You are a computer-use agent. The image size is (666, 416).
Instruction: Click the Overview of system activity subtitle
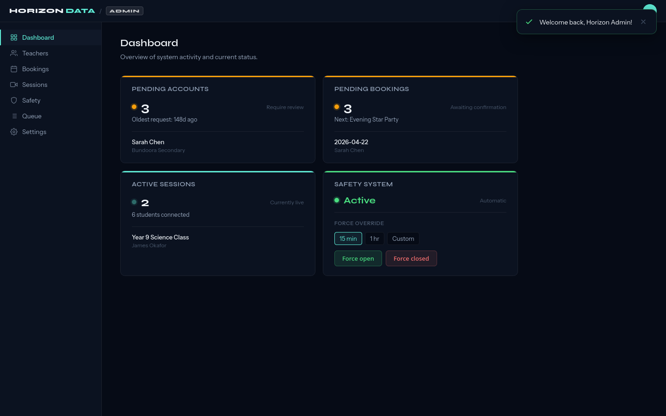click(x=189, y=57)
